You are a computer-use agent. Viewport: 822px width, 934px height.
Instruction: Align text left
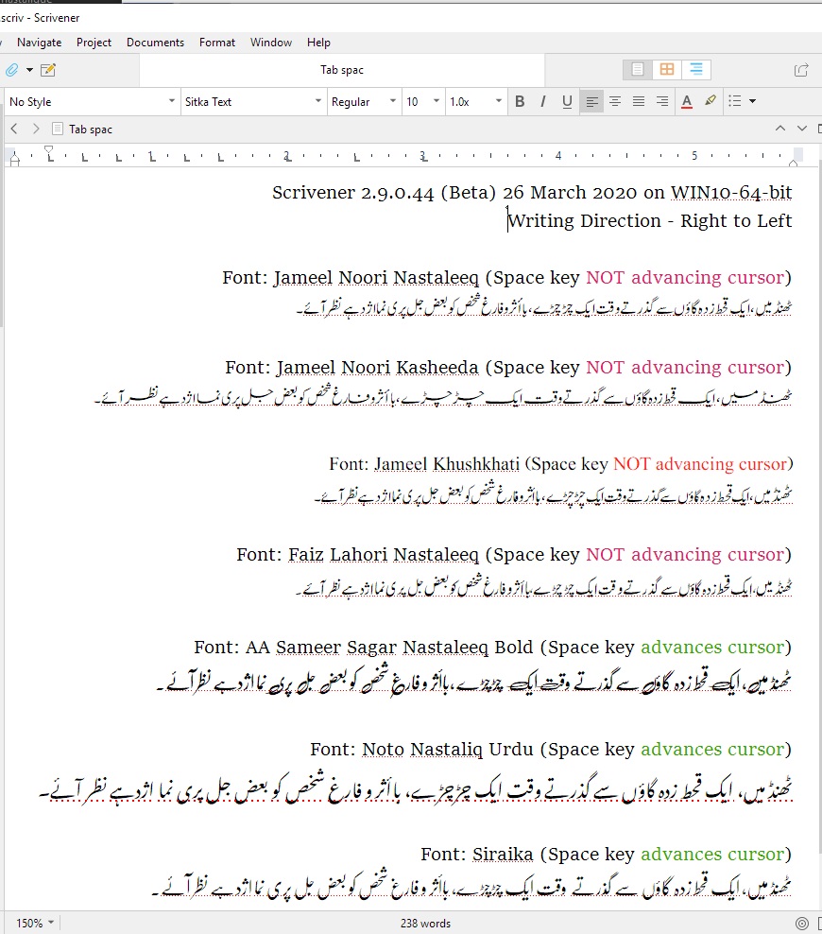point(591,102)
